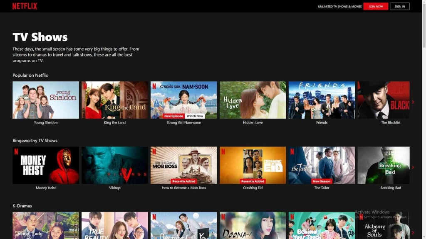Click Unlimited TV Shows & Movies text

pos(339,7)
